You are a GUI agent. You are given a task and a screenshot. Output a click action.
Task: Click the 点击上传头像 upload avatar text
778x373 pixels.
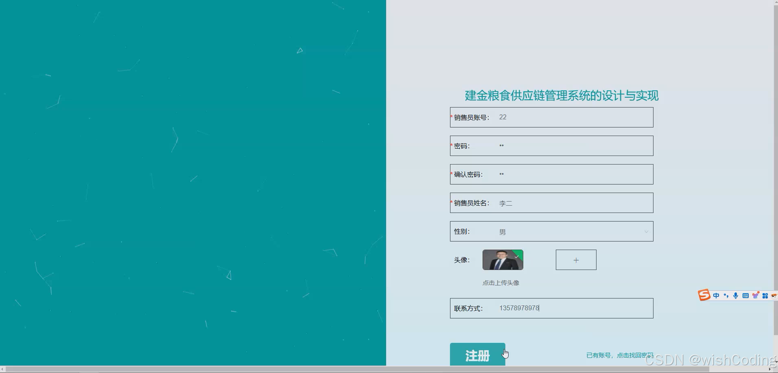coord(502,282)
